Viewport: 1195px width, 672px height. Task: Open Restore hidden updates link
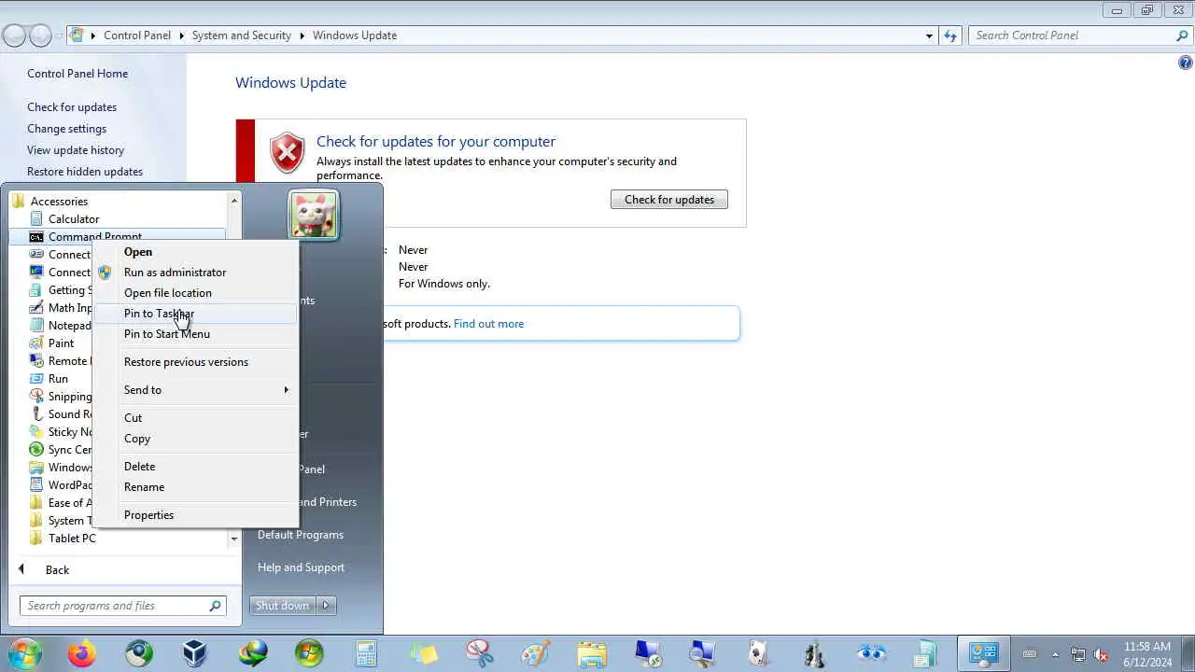(x=85, y=172)
